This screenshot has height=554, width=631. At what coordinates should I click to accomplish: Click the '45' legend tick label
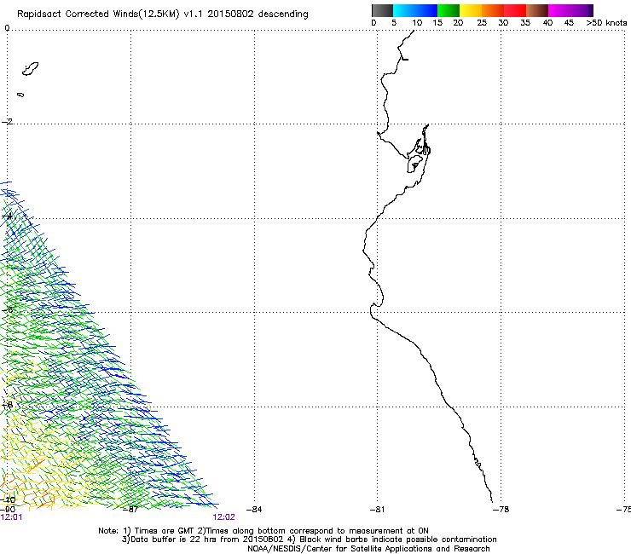point(569,22)
